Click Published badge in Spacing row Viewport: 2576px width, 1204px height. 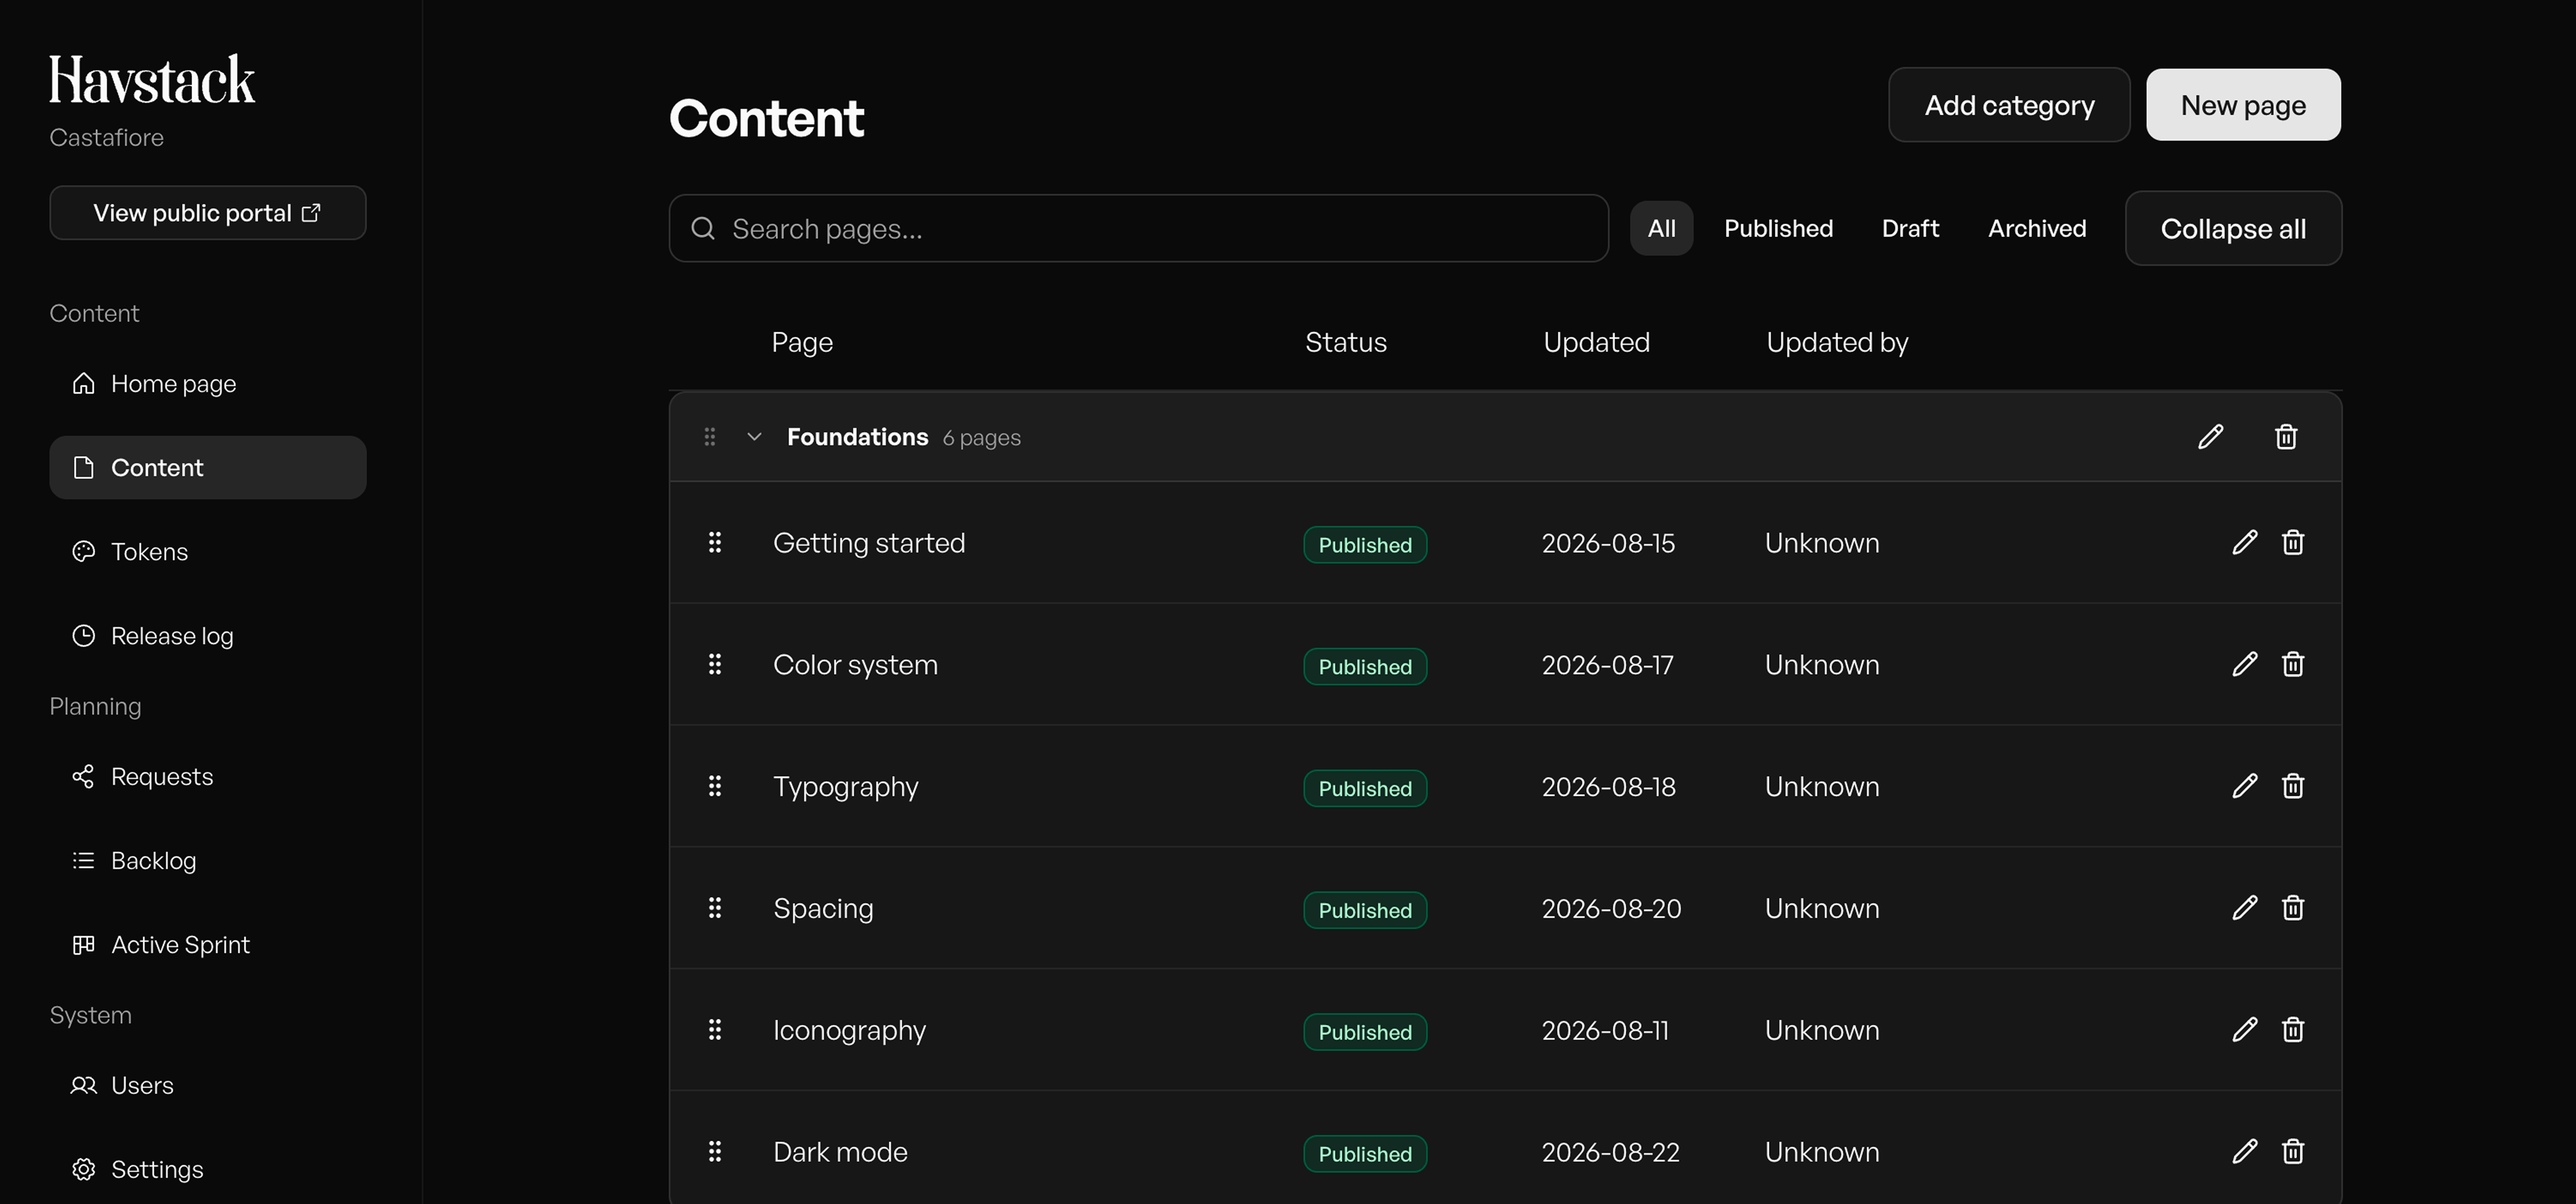[x=1365, y=910]
